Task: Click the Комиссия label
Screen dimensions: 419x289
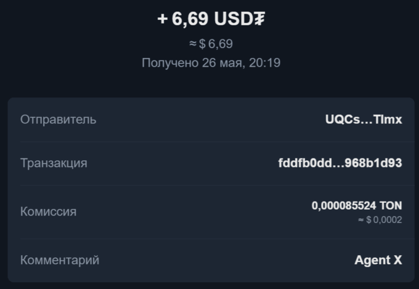Action: (x=48, y=212)
